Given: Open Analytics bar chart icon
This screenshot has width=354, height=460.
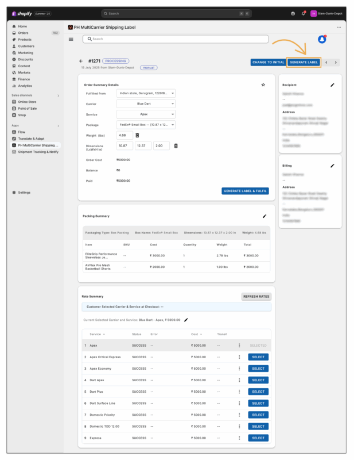Looking at the screenshot, I should pos(14,86).
